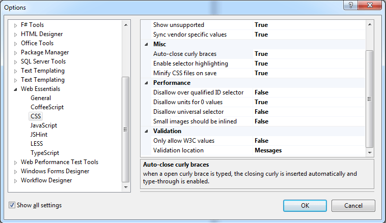Image resolution: width=386 pixels, height=223 pixels.
Task: Select the Auto-close curly braces value
Action: [x=309, y=54]
